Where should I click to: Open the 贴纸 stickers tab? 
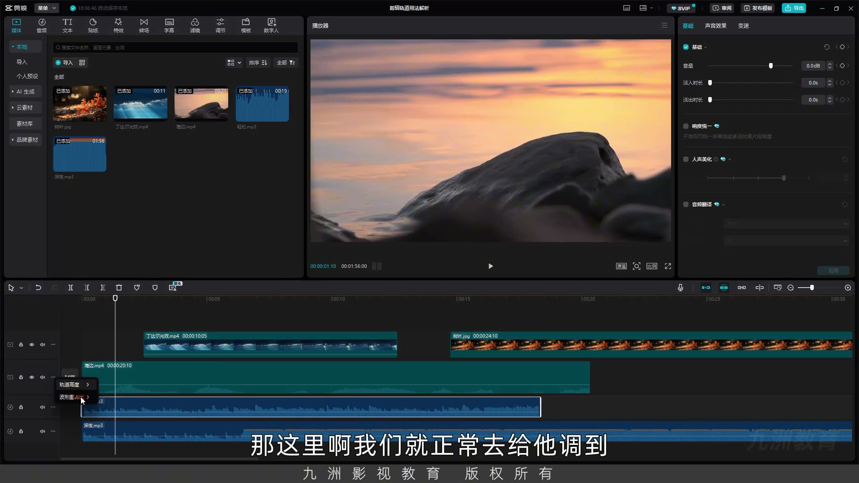93,25
